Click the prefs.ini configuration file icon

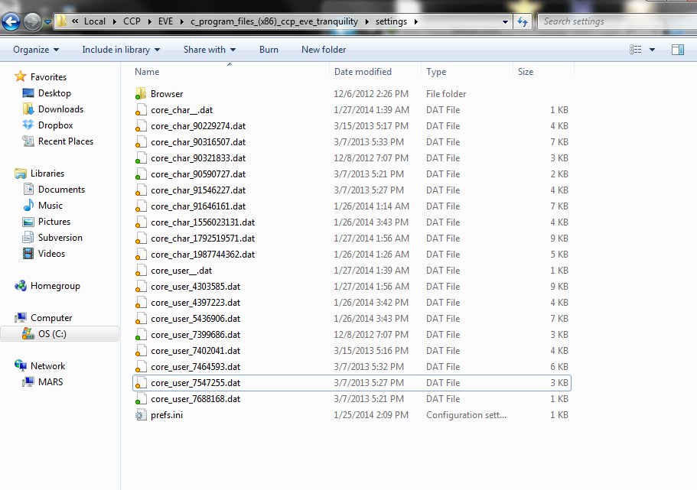click(141, 415)
